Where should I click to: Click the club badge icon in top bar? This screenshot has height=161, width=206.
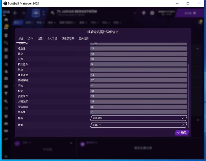pos(35,13)
